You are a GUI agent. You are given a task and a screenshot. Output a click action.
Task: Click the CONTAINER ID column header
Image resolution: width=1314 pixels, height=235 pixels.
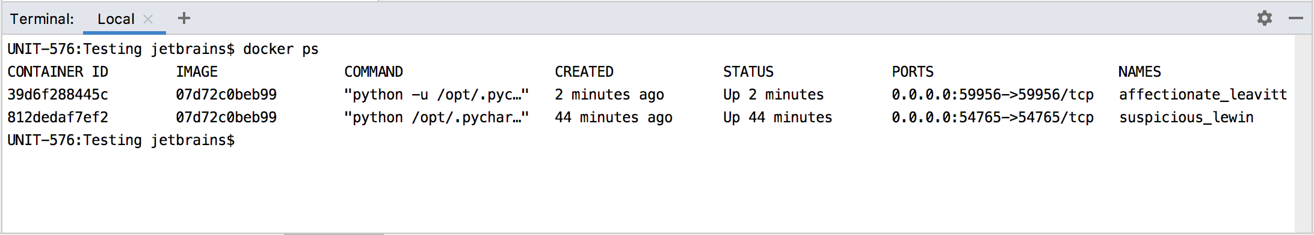click(58, 72)
